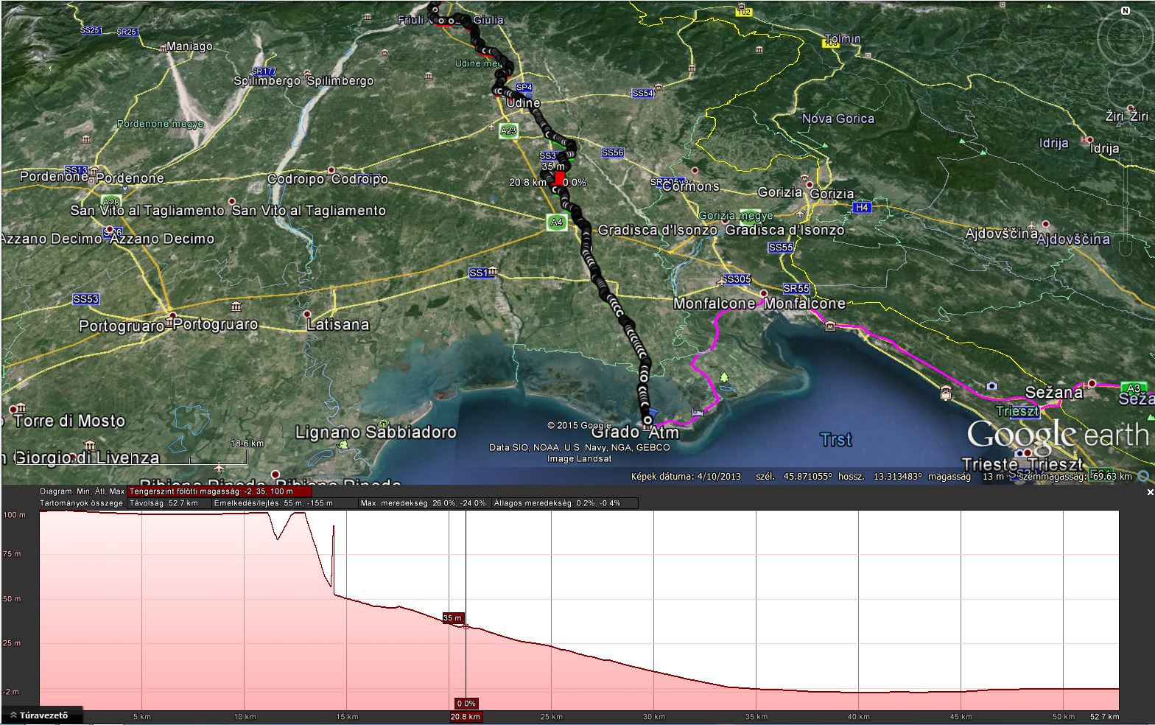Click the 35 m elevation tag on chart
The width and height of the screenshot is (1155, 725).
tap(452, 617)
